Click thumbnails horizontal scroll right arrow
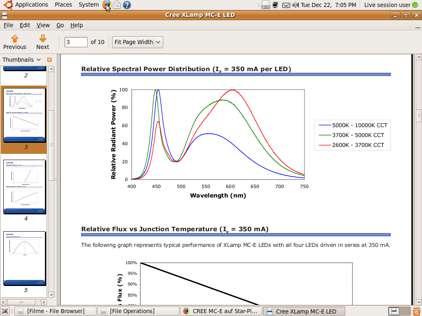The image size is (422, 316). tap(44, 302)
